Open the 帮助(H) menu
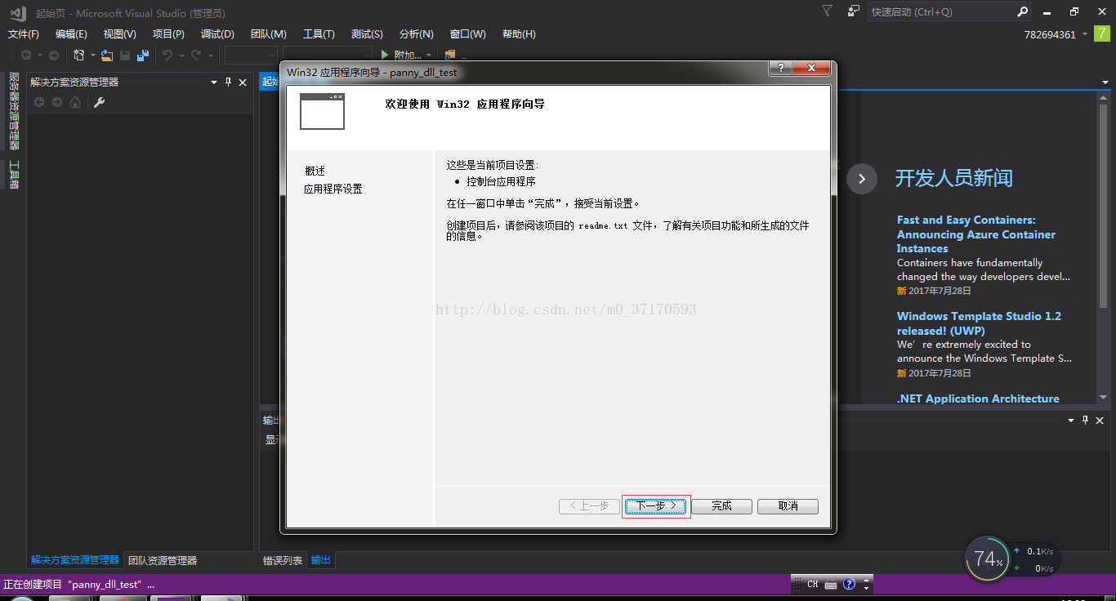 coord(519,34)
